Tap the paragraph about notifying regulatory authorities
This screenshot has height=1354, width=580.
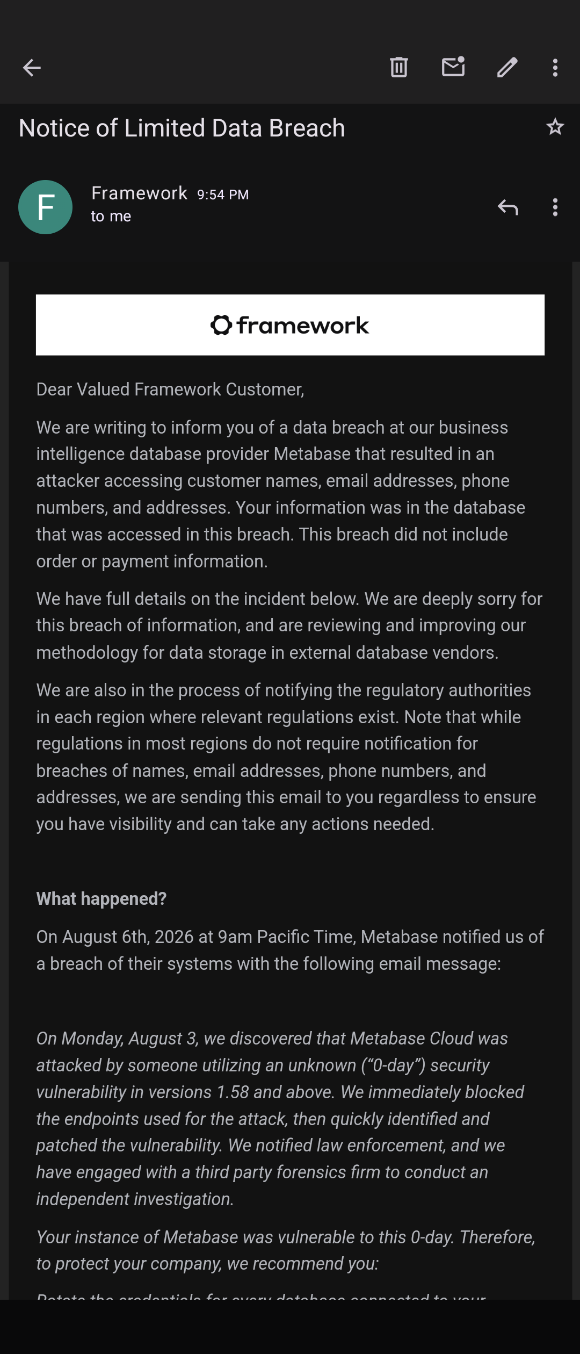tap(286, 757)
